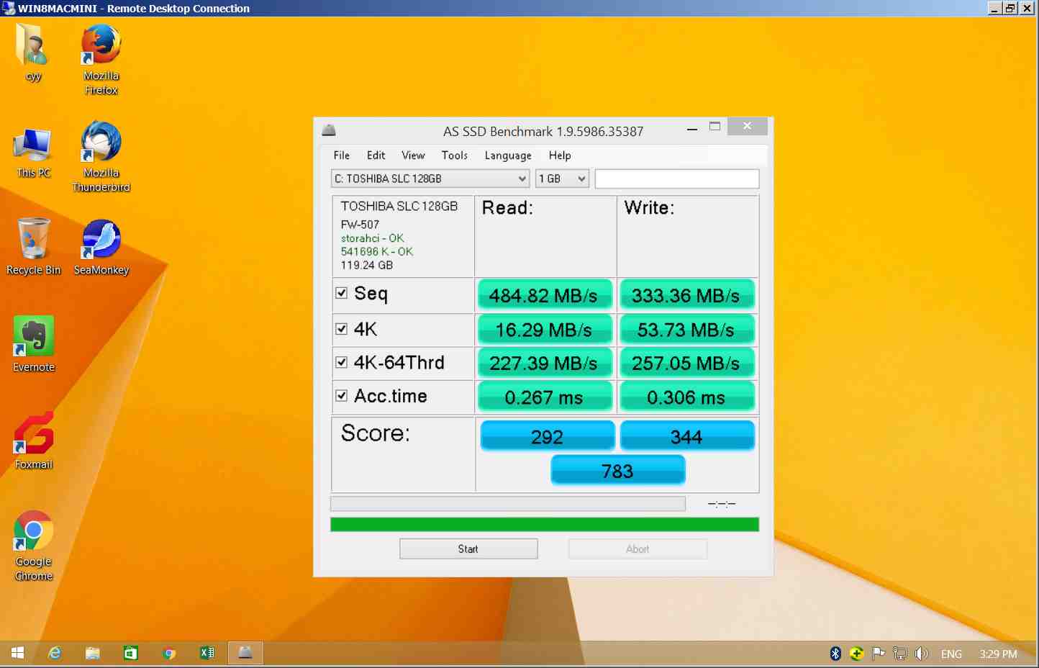Expand the 1 GB test size dropdown

click(x=562, y=179)
